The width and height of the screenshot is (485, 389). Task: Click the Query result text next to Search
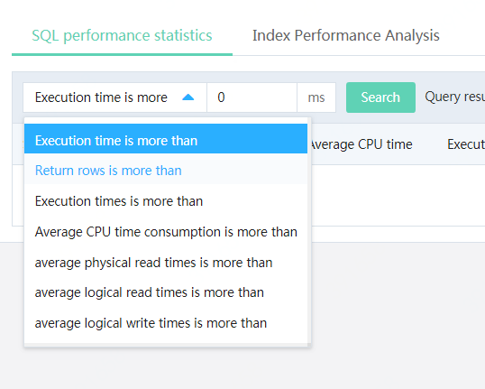pos(454,97)
